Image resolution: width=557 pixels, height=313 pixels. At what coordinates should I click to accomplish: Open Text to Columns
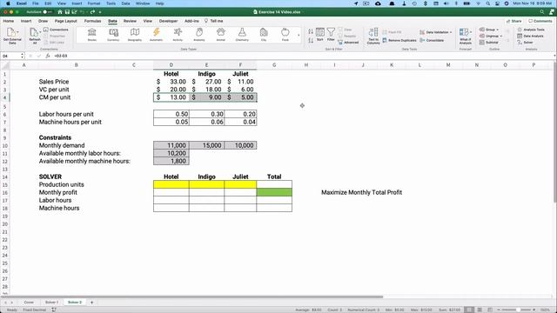pyautogui.click(x=373, y=37)
